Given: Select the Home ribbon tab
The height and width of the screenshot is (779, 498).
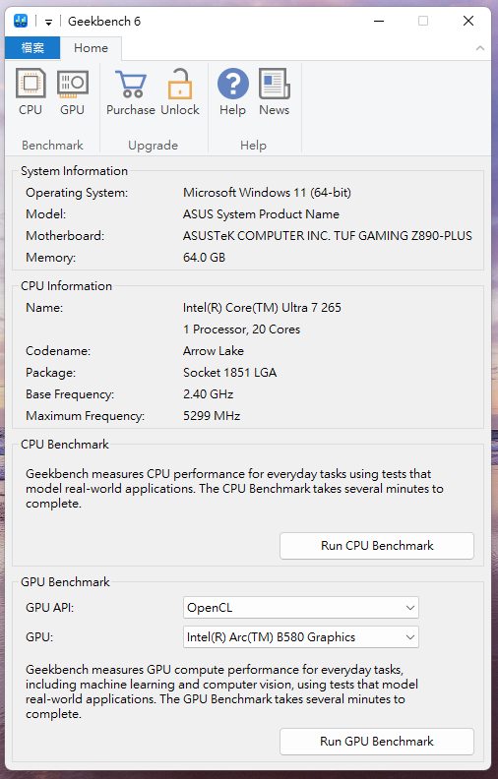Looking at the screenshot, I should (x=91, y=48).
